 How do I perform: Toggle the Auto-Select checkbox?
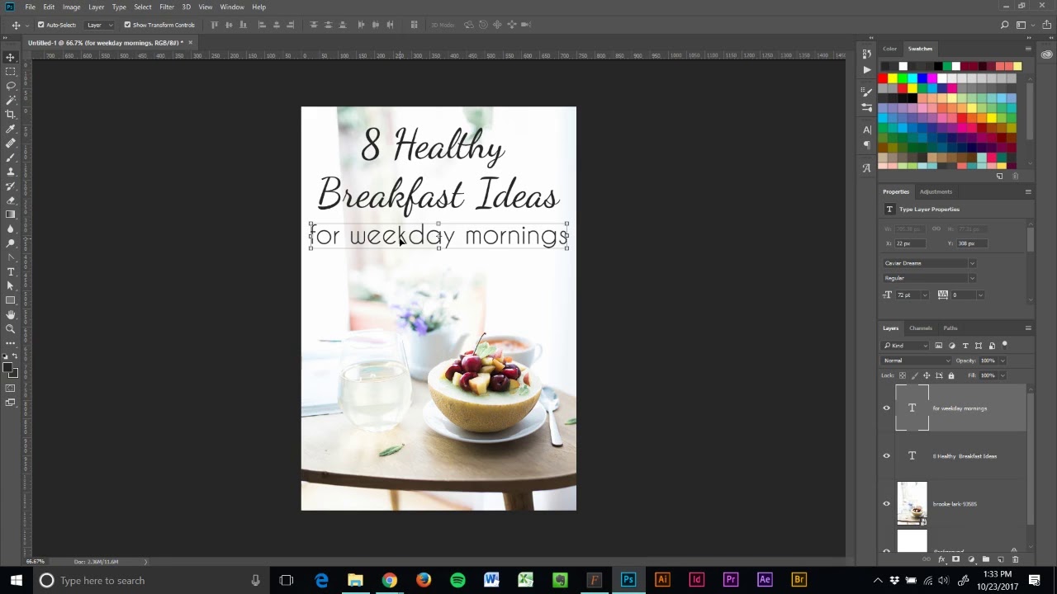coord(40,25)
